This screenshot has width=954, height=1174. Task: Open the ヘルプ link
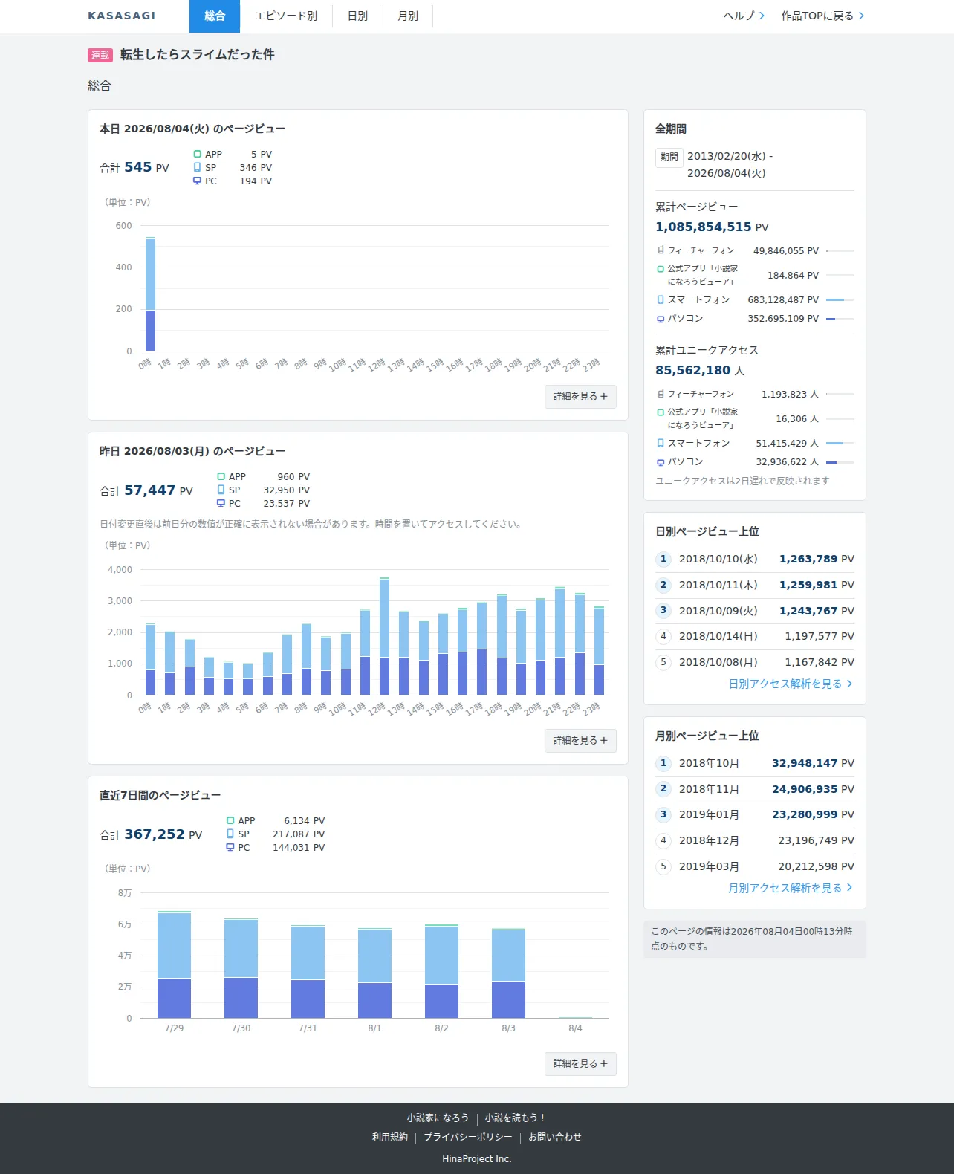(x=744, y=16)
